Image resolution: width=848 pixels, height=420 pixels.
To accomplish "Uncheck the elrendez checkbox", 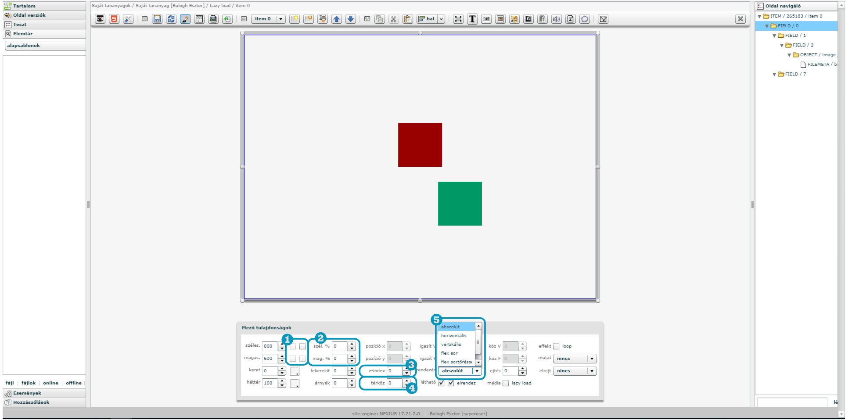I will click(451, 383).
